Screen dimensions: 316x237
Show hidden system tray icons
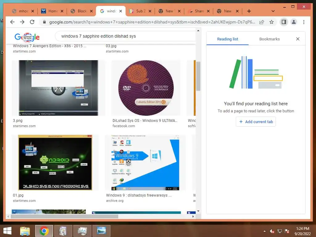pyautogui.click(x=264, y=231)
